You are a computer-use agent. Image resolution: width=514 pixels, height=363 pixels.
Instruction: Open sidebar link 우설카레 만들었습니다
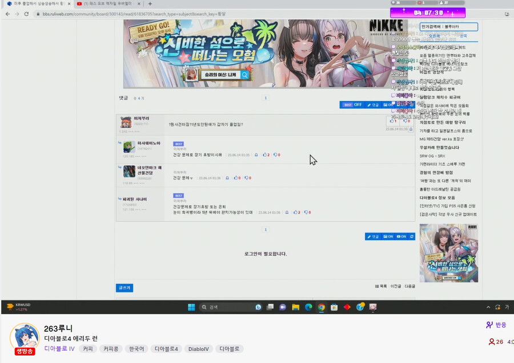439,148
